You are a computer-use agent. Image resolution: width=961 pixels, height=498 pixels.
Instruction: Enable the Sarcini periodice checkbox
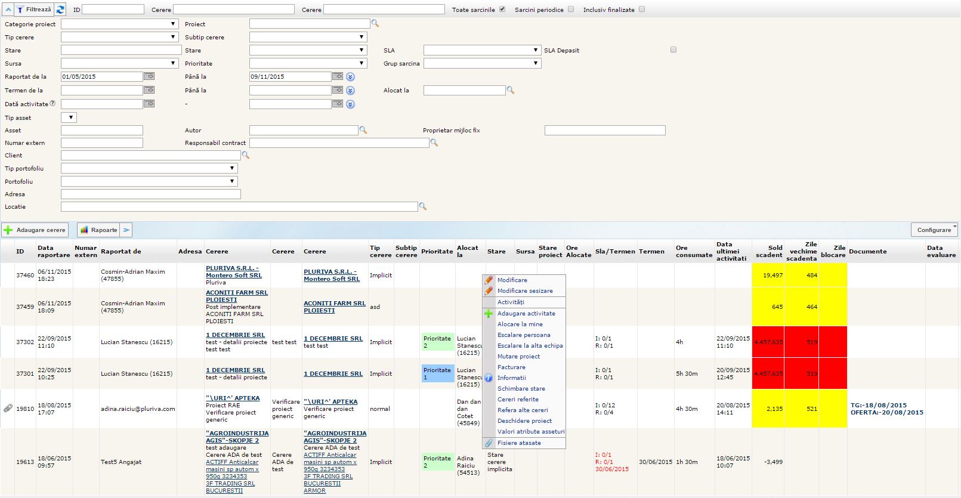click(x=571, y=10)
